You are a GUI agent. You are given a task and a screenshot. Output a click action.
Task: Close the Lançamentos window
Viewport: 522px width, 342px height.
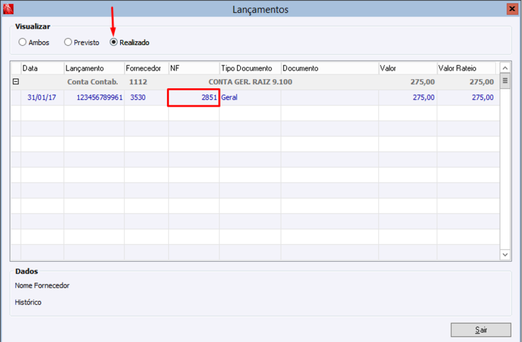[512, 9]
